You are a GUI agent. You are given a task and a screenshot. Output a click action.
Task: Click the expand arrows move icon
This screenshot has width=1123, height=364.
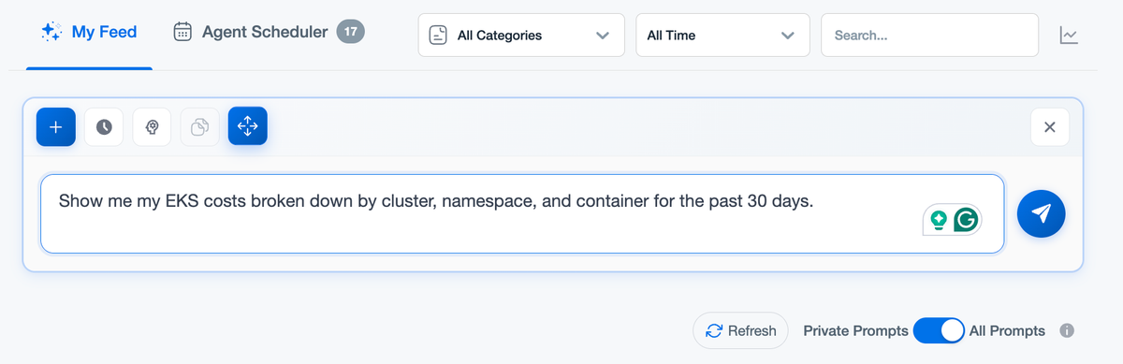click(x=248, y=126)
